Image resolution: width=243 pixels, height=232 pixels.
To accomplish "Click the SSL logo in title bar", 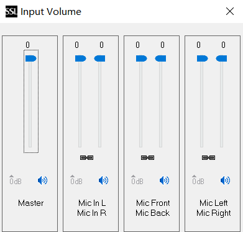I will coord(11,11).
